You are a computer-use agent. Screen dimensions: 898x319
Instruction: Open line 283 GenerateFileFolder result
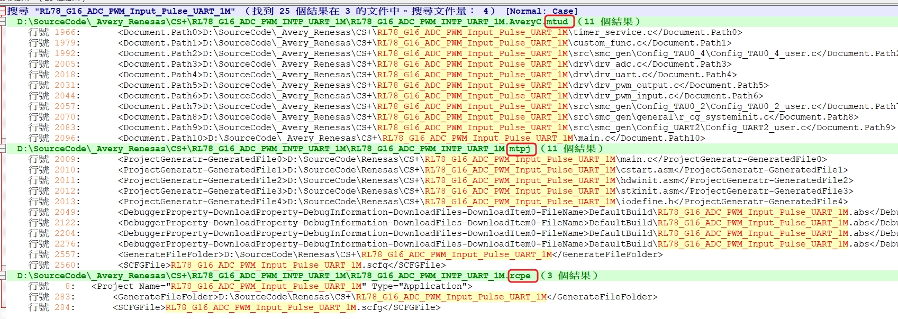pyautogui.click(x=318, y=297)
